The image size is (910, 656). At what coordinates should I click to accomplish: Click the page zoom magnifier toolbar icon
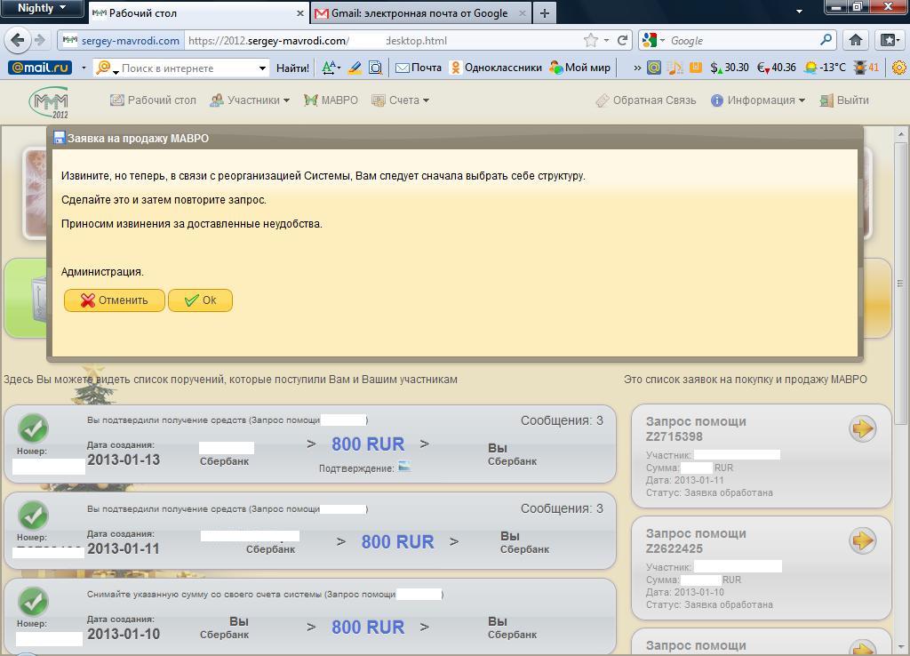(376, 68)
